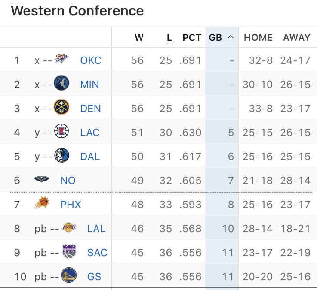Image resolution: width=317 pixels, height=290 pixels.
Task: Sort standings by W column header
Action: tap(139, 37)
